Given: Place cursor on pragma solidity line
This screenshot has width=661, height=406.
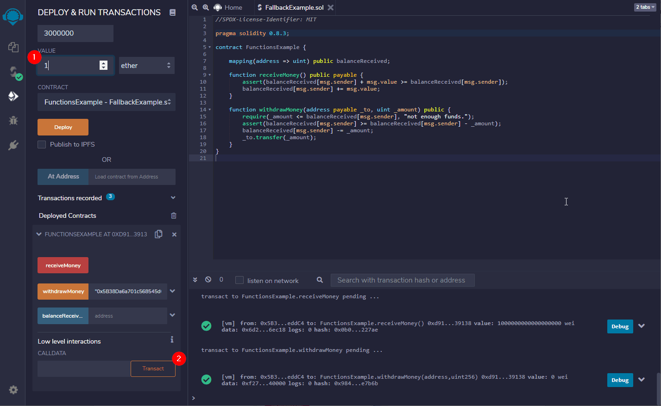Looking at the screenshot, I should point(252,33).
